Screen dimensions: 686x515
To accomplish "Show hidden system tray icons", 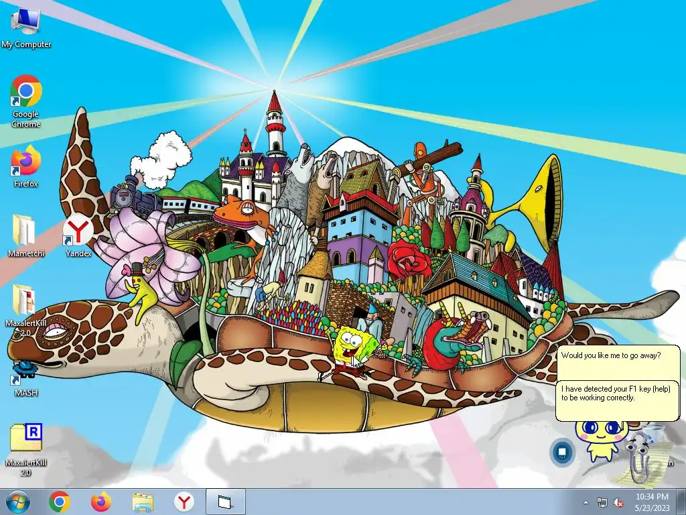I will [x=586, y=502].
